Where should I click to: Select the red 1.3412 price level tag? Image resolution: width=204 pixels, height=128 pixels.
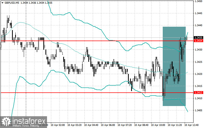pos(199,93)
